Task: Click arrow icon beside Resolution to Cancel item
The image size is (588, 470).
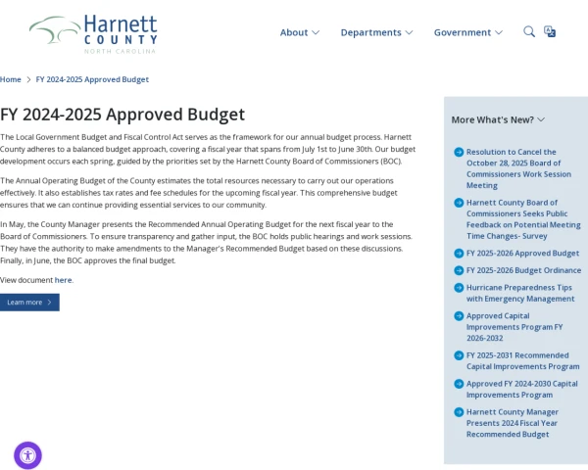Action: [x=459, y=152]
